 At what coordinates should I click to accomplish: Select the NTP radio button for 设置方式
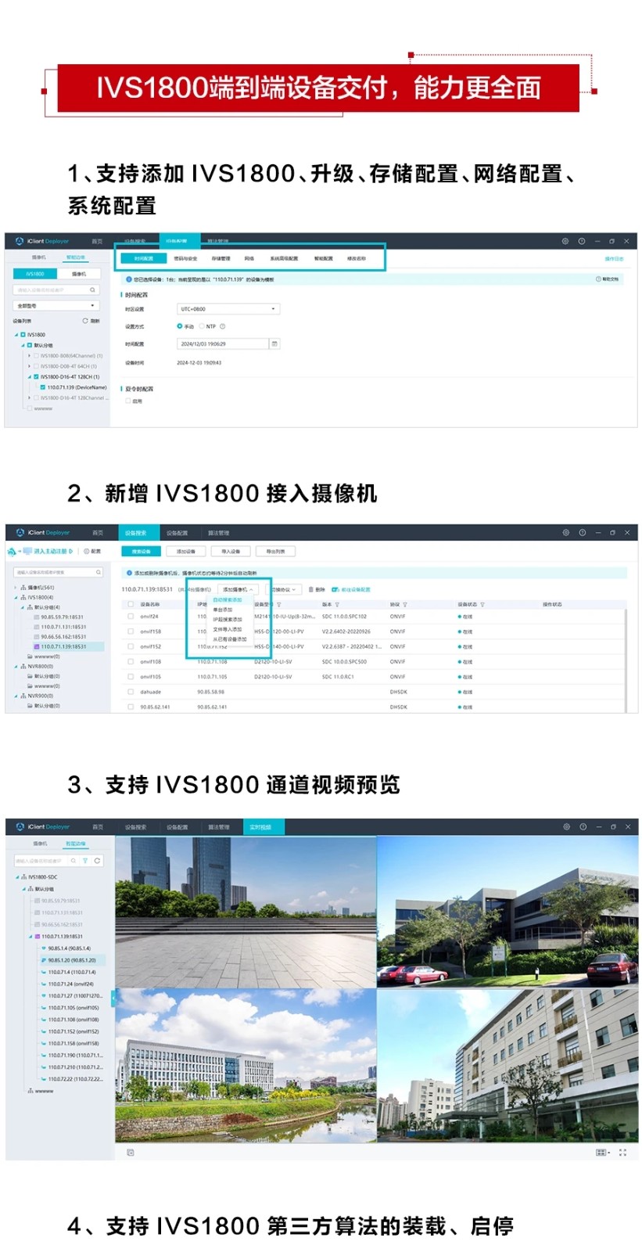(202, 326)
